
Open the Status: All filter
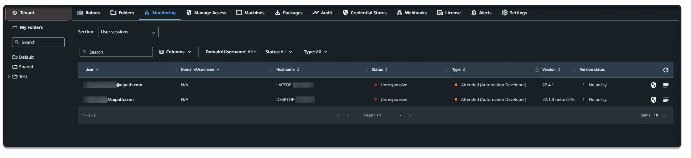279,52
